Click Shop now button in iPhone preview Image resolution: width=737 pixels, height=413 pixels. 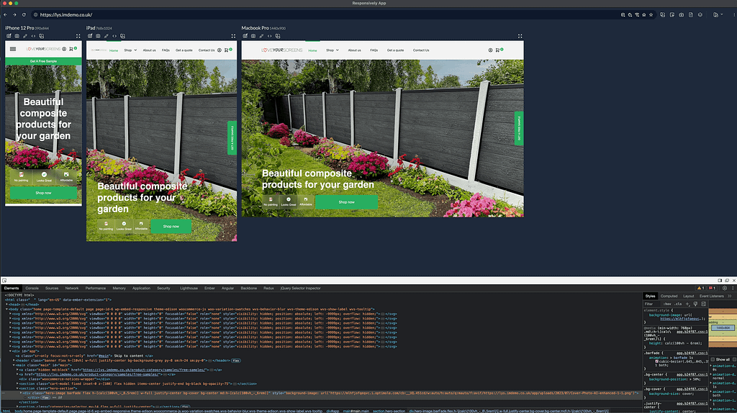click(x=43, y=193)
